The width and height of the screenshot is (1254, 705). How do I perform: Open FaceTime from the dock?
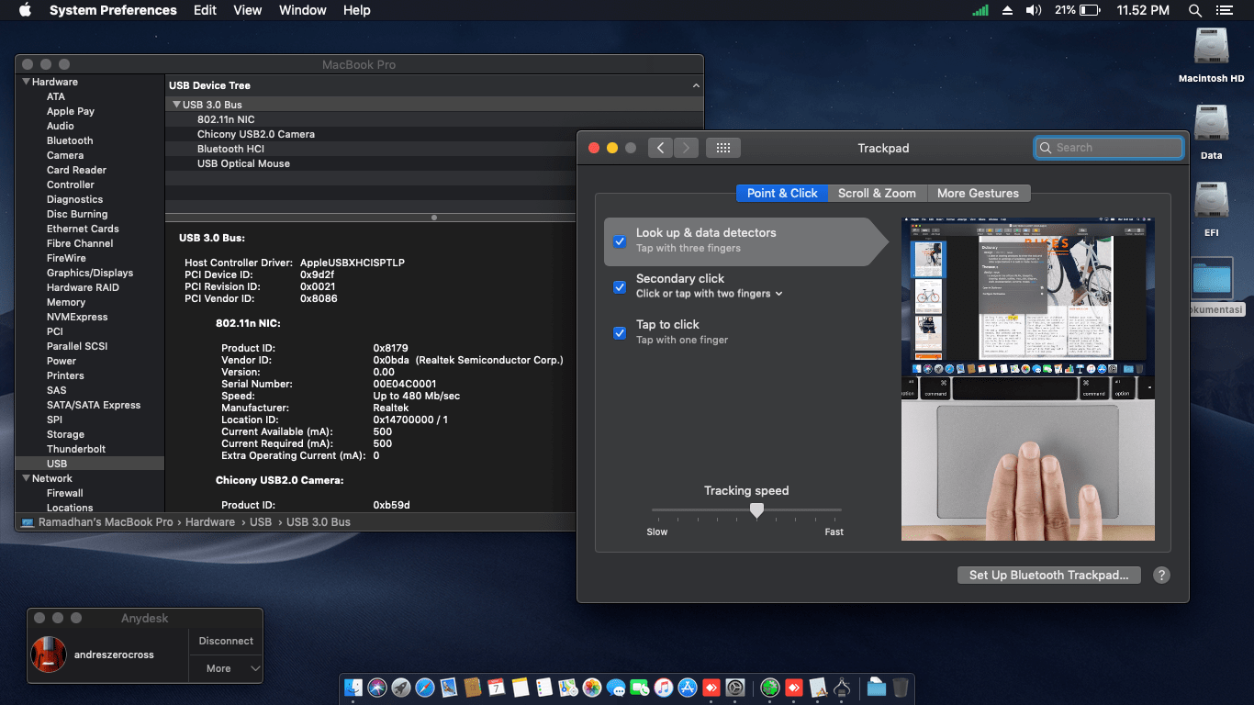tap(640, 687)
